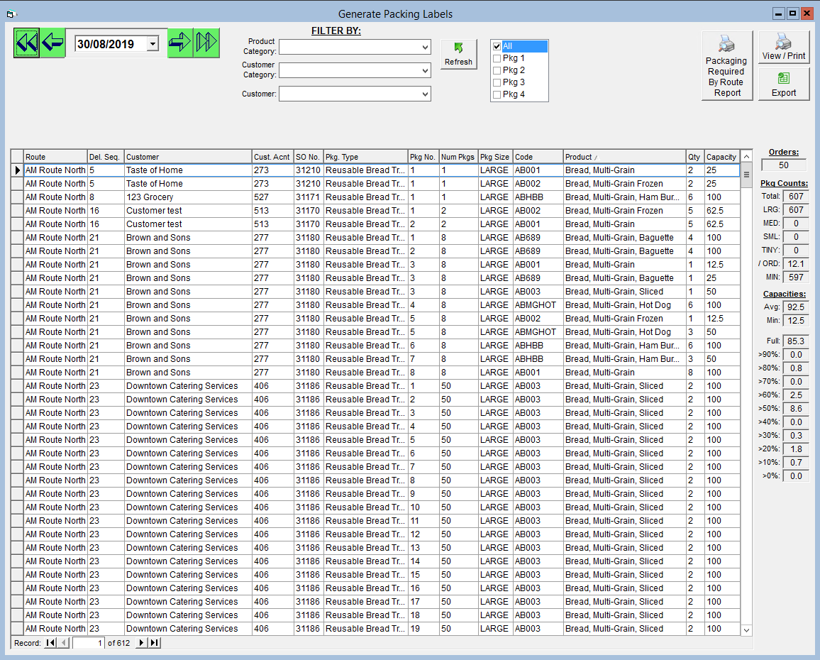Sort by the Capacity column header

pos(721,157)
